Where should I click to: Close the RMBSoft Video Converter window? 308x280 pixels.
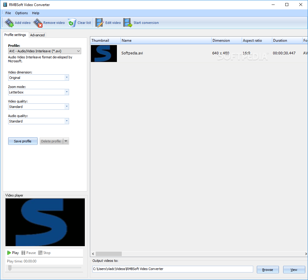301,5
